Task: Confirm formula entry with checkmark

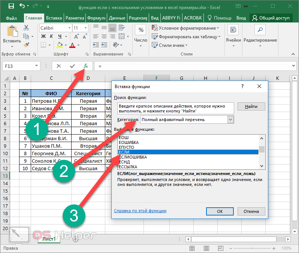Action: coord(72,66)
